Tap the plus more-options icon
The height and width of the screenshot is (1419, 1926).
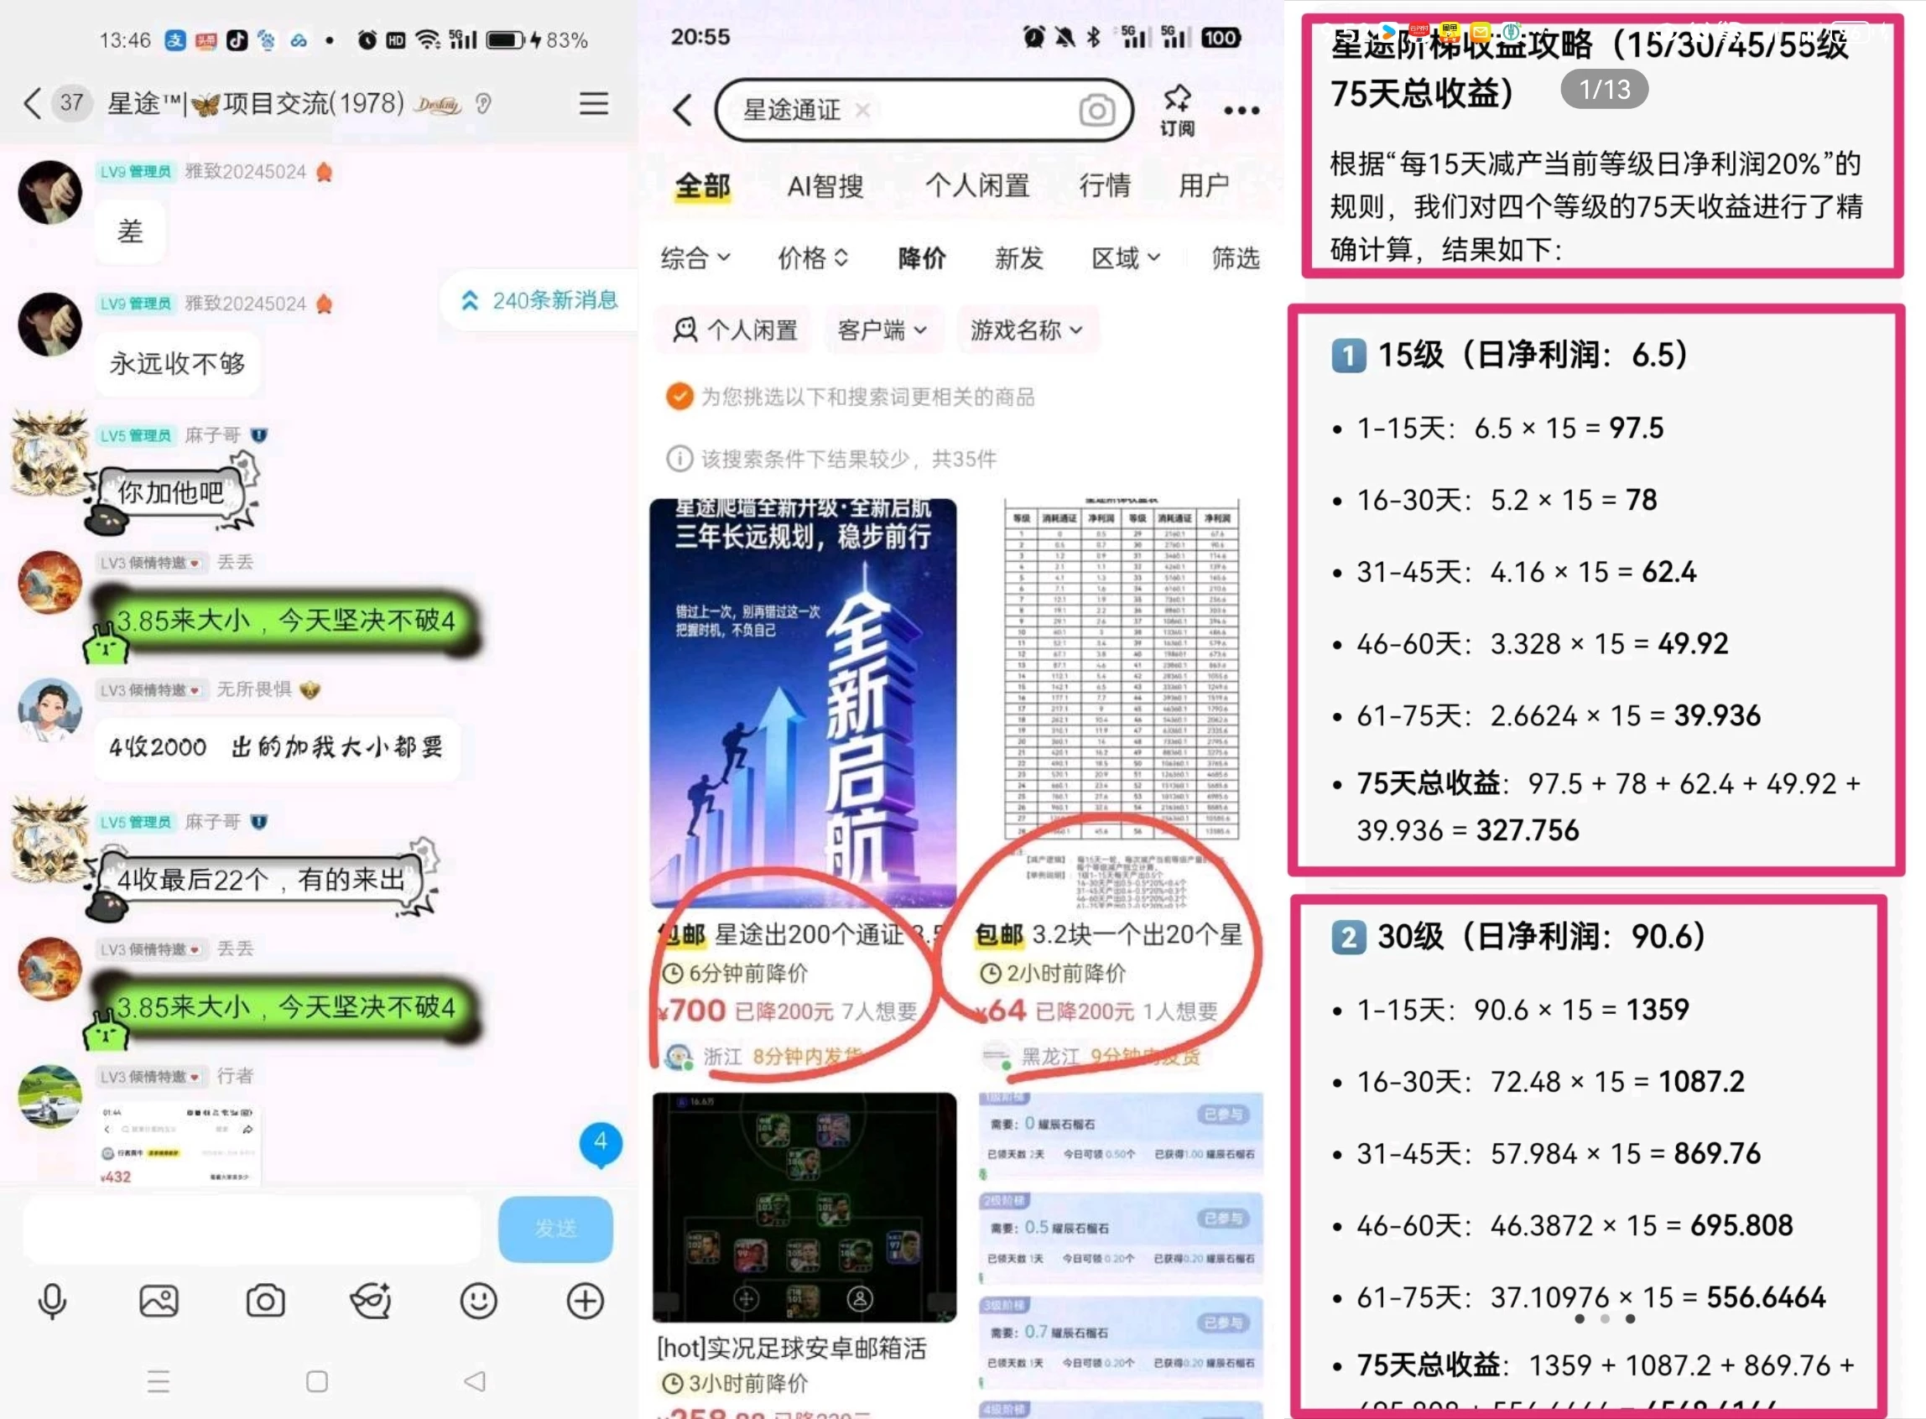click(585, 1302)
